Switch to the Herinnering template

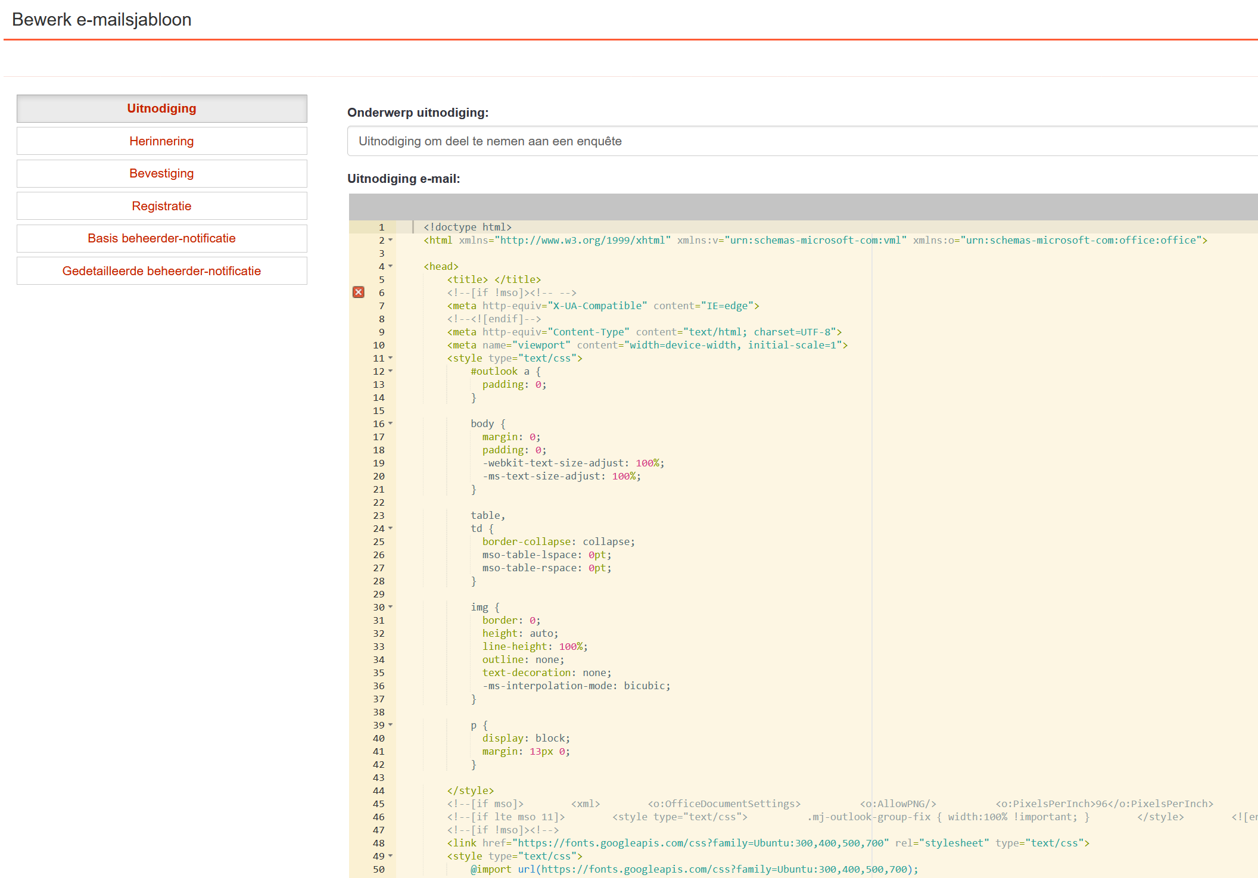coord(161,141)
